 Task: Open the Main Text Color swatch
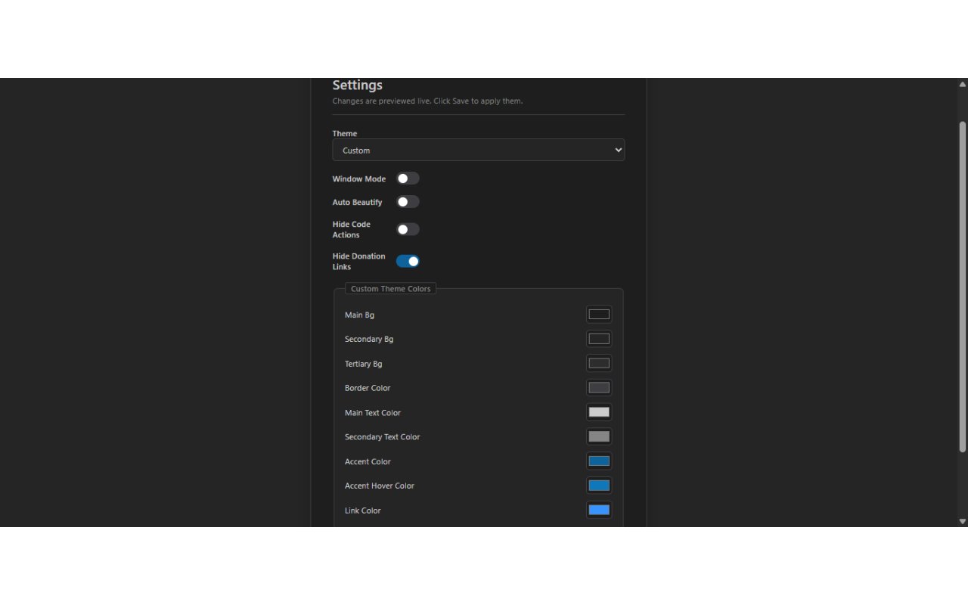[x=599, y=412]
